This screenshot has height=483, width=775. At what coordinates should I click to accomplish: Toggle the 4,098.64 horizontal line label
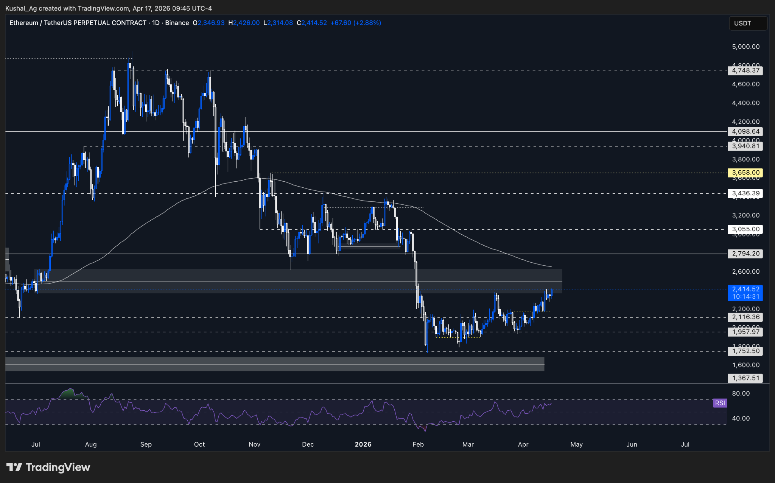[x=745, y=132]
